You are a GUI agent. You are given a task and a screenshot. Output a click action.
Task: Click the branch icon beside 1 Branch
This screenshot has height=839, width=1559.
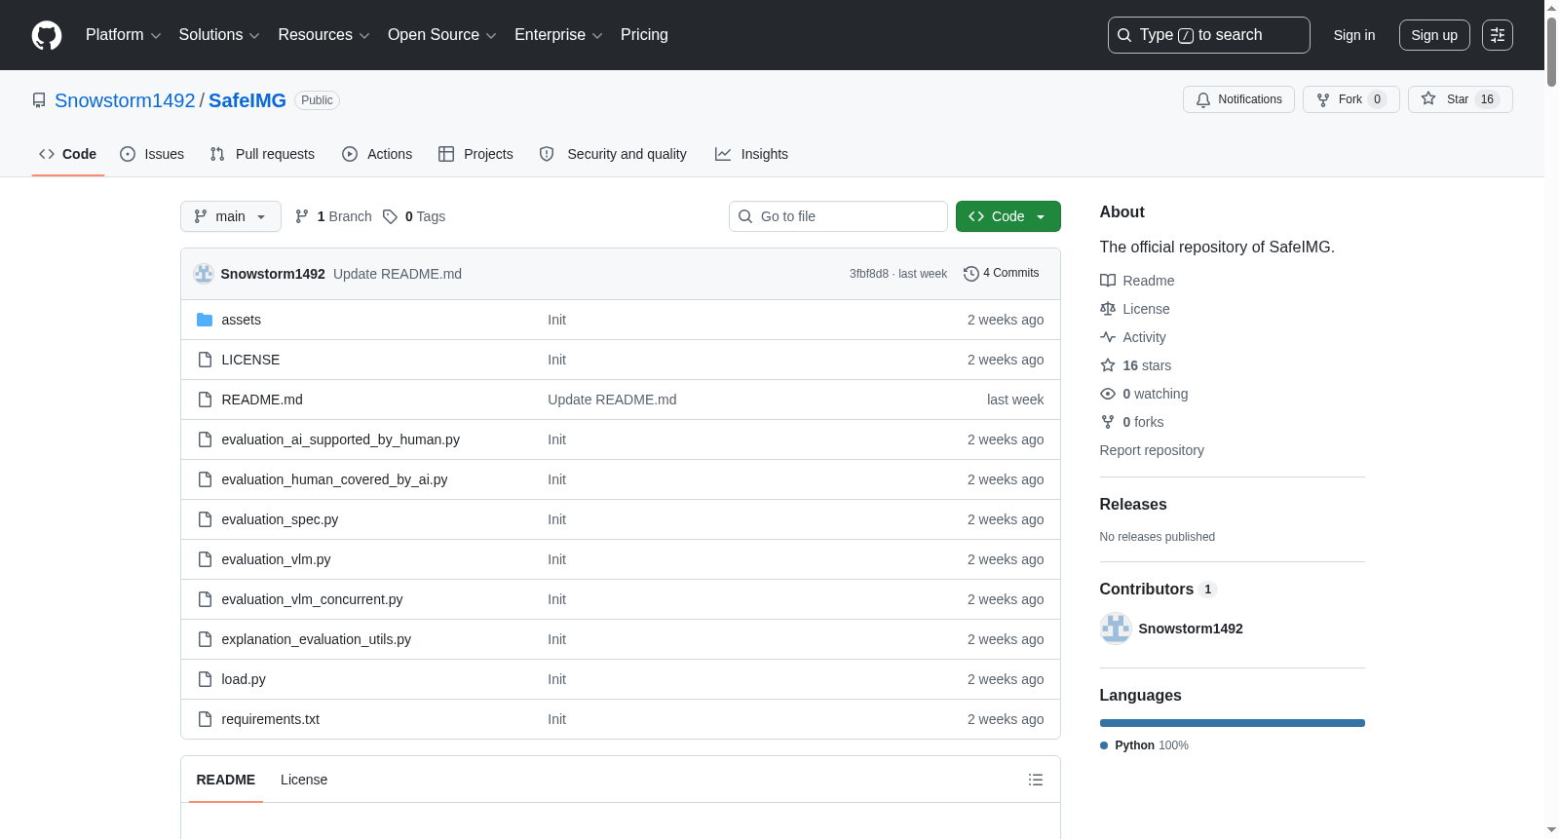(302, 216)
